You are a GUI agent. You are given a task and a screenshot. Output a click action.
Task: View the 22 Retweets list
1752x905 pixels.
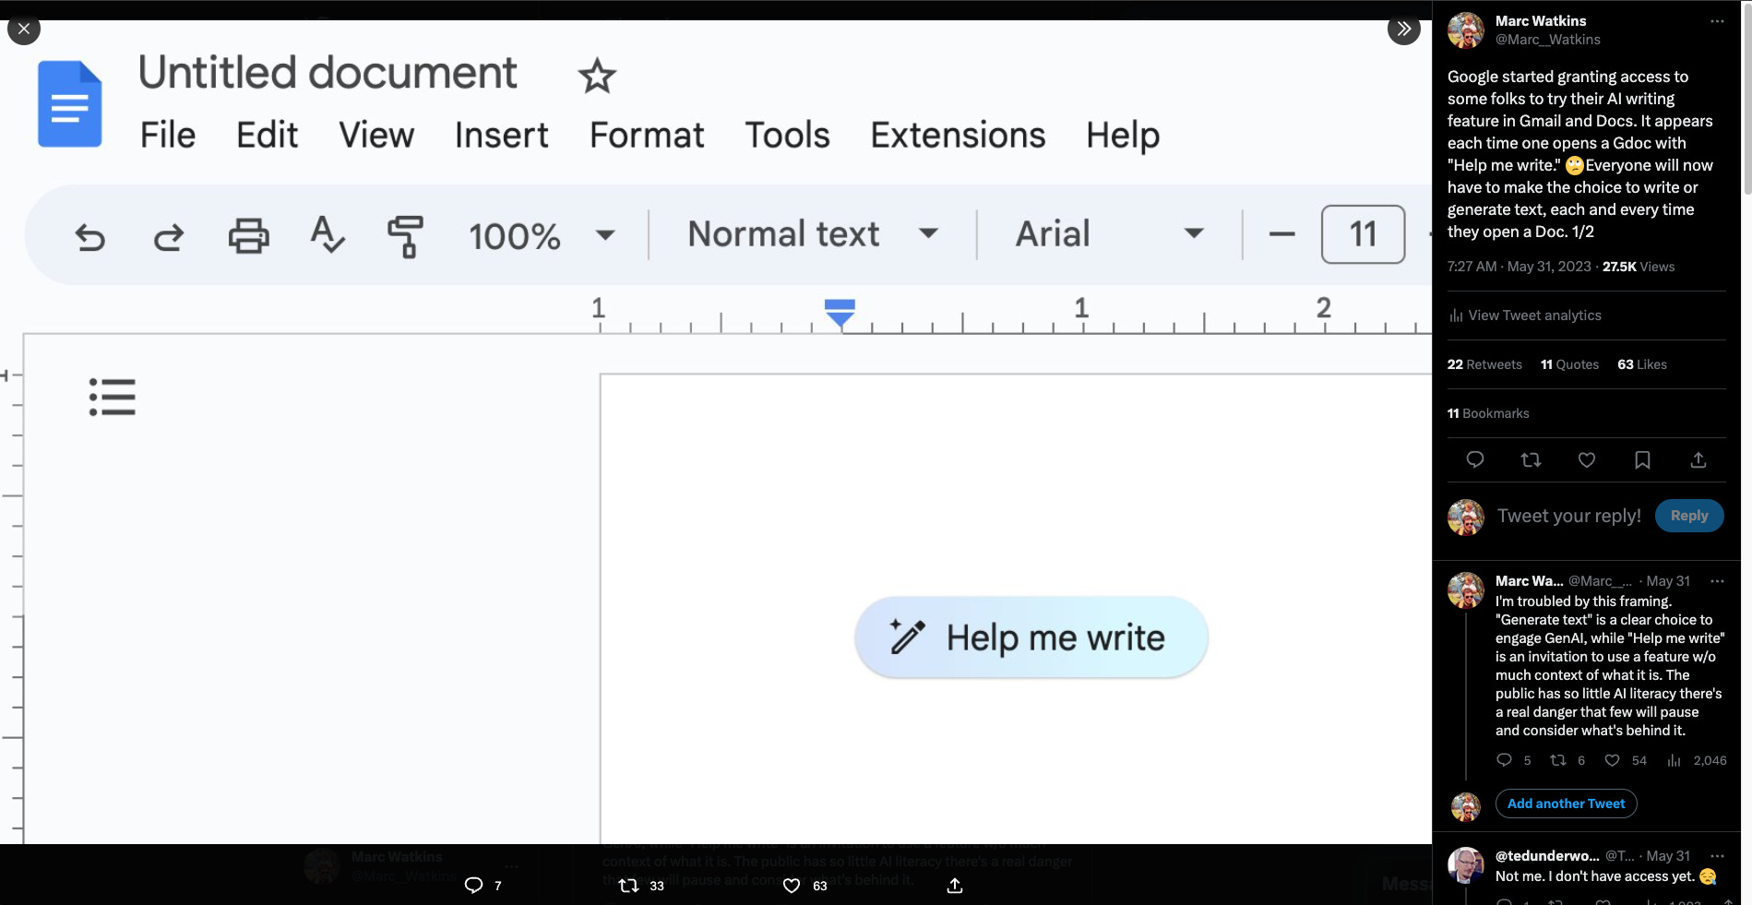click(x=1484, y=364)
